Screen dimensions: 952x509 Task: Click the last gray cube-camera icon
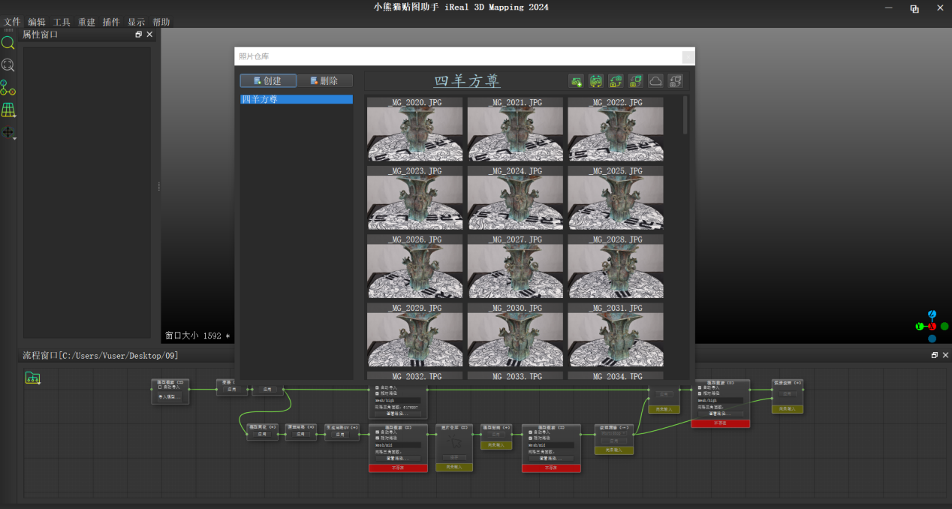[x=676, y=80]
